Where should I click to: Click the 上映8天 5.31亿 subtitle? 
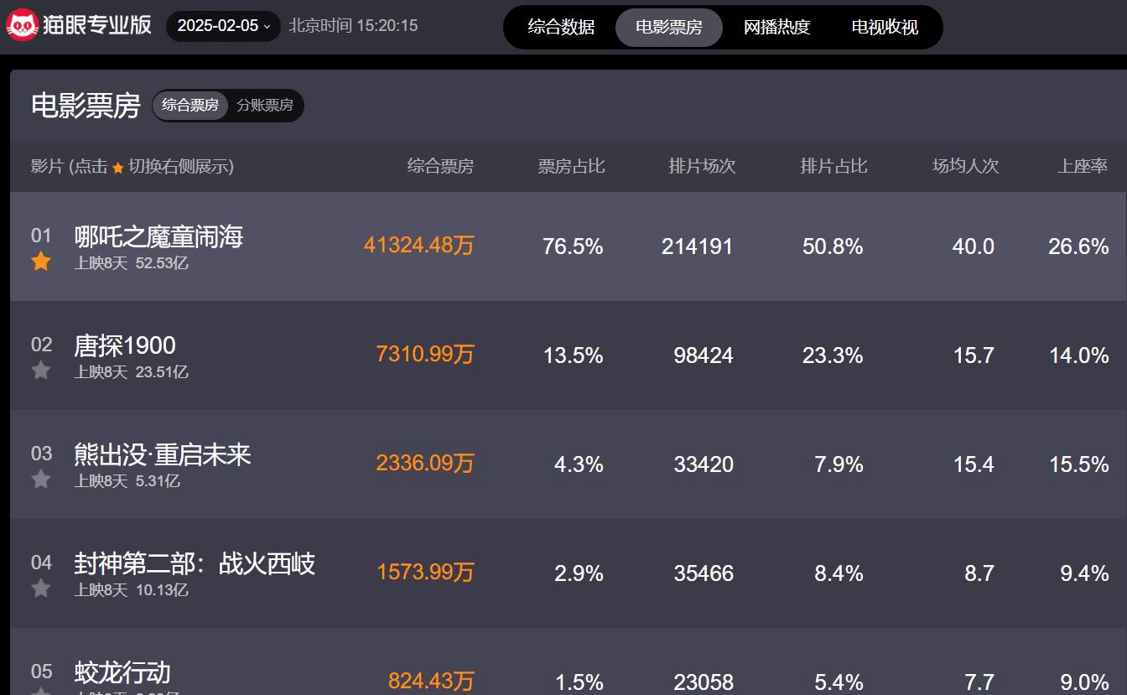coord(127,481)
